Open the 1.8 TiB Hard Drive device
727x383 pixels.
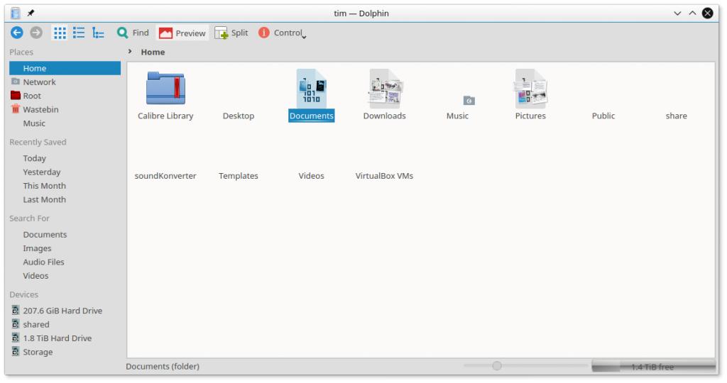click(57, 338)
